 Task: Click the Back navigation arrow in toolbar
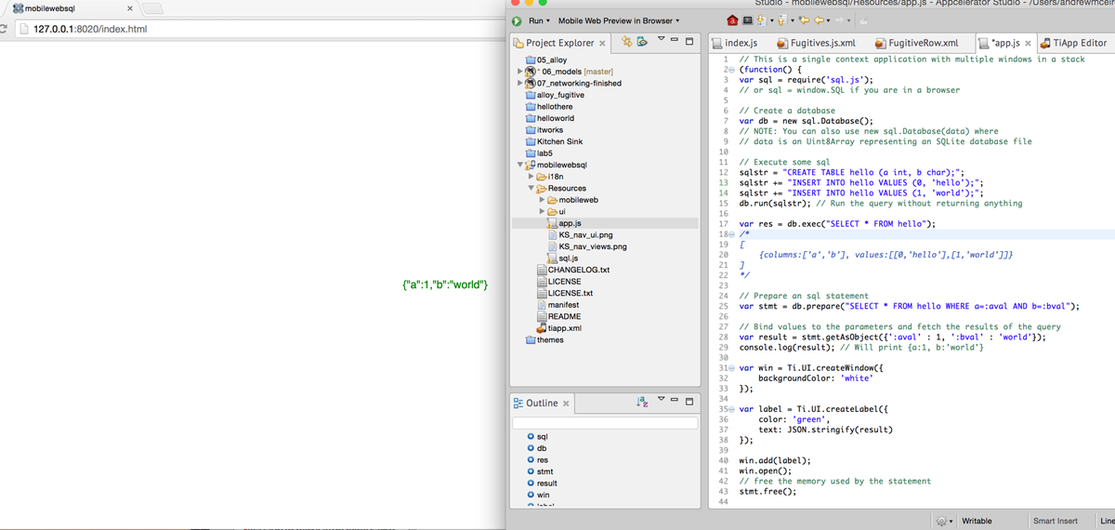pyautogui.click(x=819, y=20)
